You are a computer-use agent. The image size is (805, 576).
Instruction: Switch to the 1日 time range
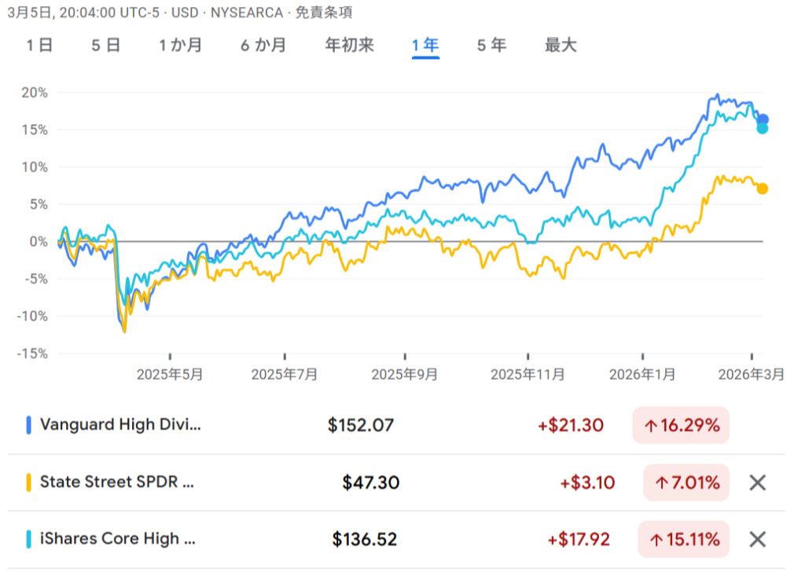click(x=39, y=45)
